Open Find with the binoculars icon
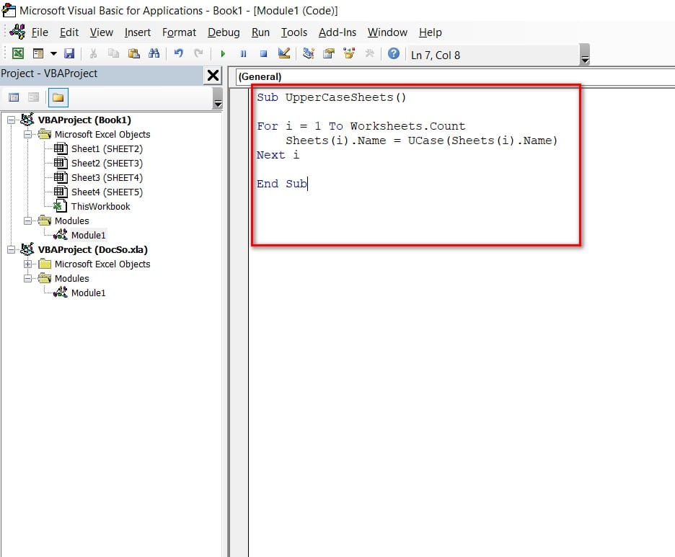The width and height of the screenshot is (675, 557). 154,53
